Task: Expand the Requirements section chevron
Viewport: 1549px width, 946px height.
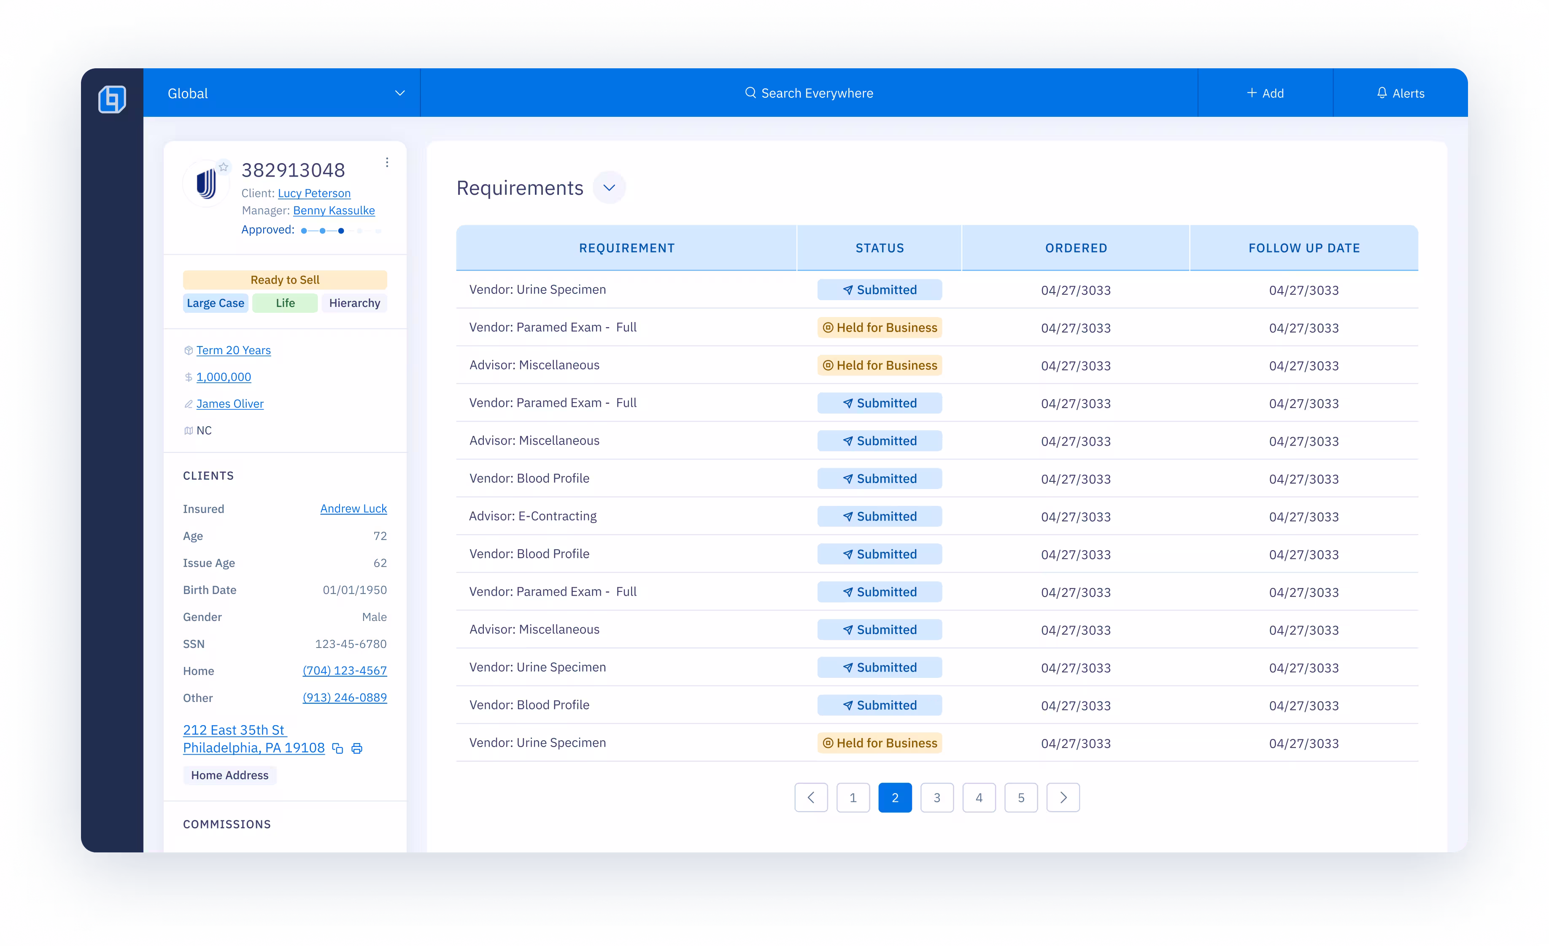Action: pos(609,188)
